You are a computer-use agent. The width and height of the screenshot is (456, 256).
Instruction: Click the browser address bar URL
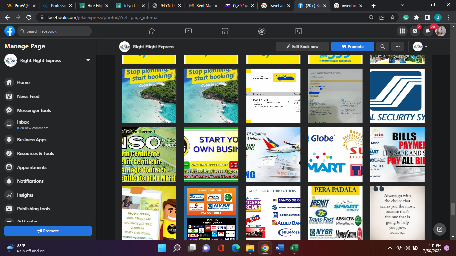(103, 17)
